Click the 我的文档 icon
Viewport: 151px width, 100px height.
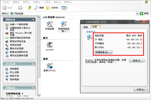7,76
